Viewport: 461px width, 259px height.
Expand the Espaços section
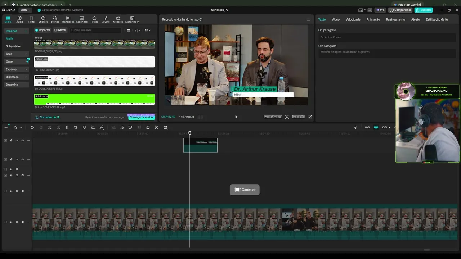tap(26, 69)
